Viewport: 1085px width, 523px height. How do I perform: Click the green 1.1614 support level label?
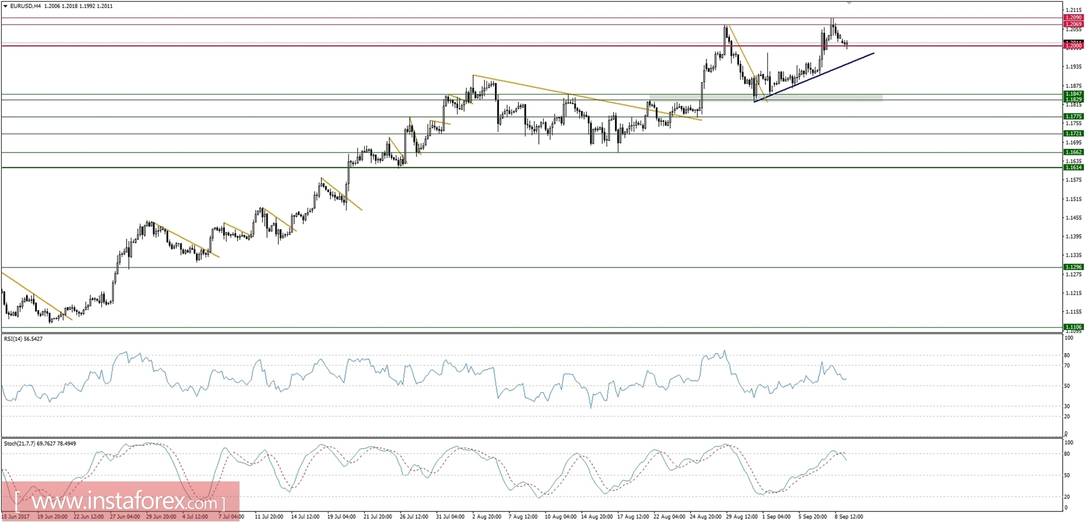[x=1074, y=167]
